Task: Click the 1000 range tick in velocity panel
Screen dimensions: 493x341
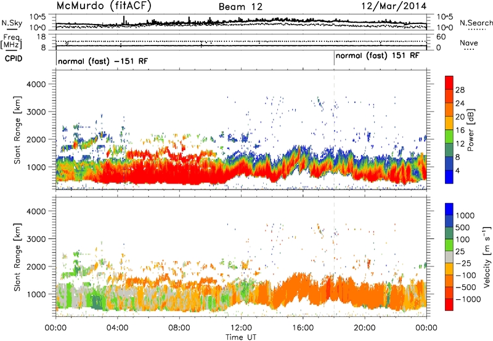Action: [x=36, y=294]
